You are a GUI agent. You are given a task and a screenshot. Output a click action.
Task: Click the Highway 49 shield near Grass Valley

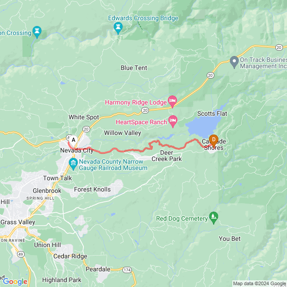click(x=21, y=254)
